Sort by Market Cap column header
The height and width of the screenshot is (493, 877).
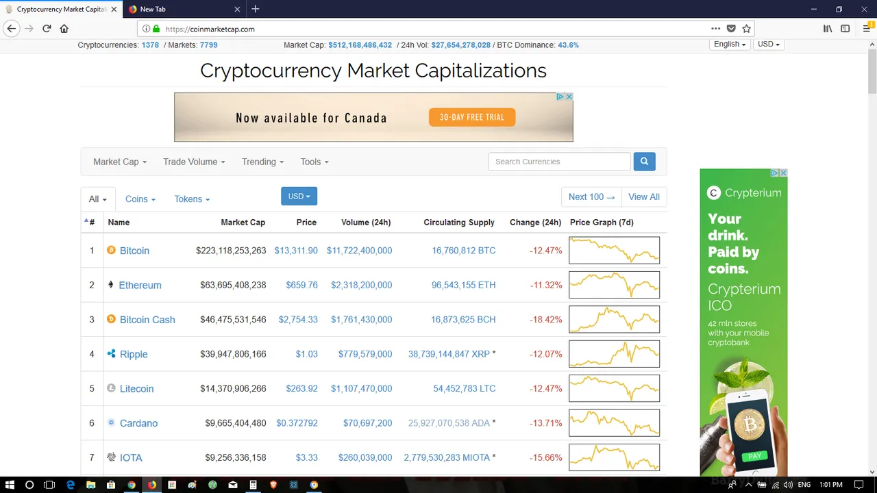(243, 222)
